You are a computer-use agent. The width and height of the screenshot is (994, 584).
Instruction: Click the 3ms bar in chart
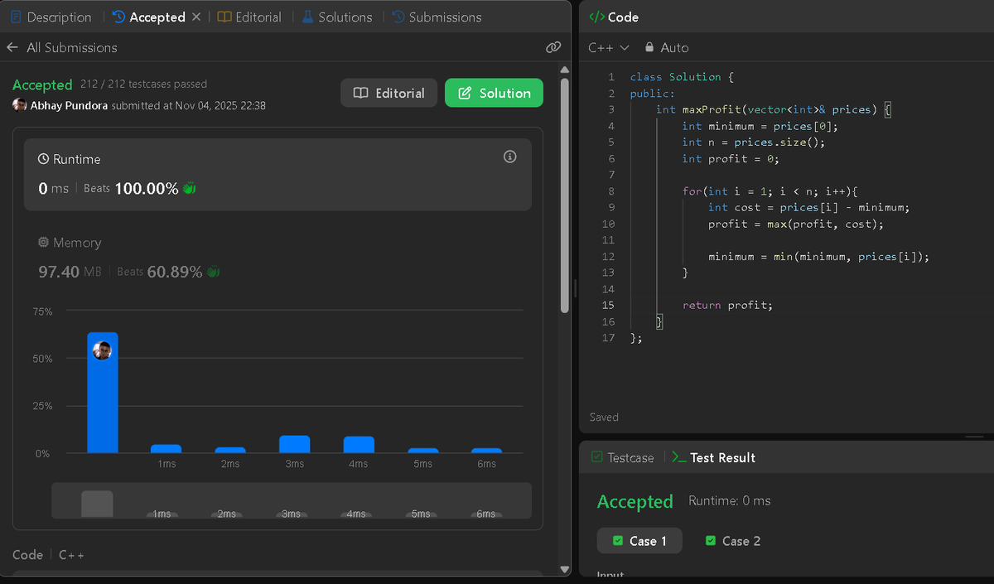[294, 444]
